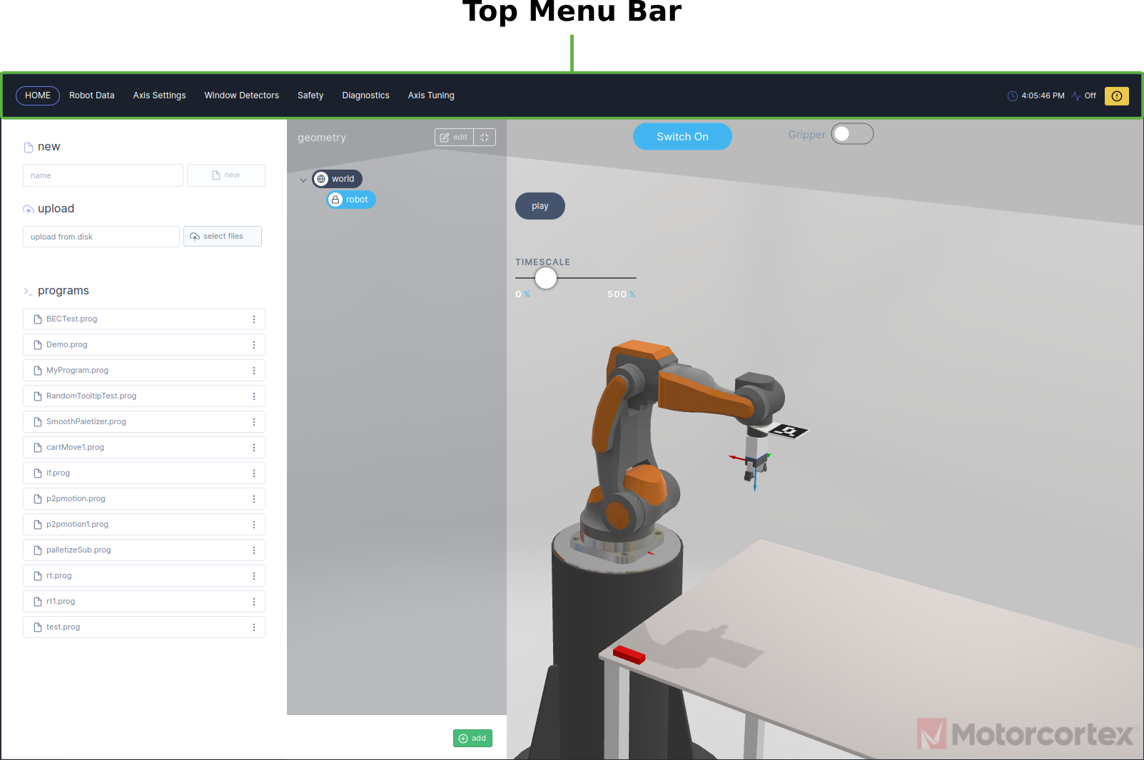The height and width of the screenshot is (760, 1144).
Task: Open rt.prog program
Action: point(144,576)
